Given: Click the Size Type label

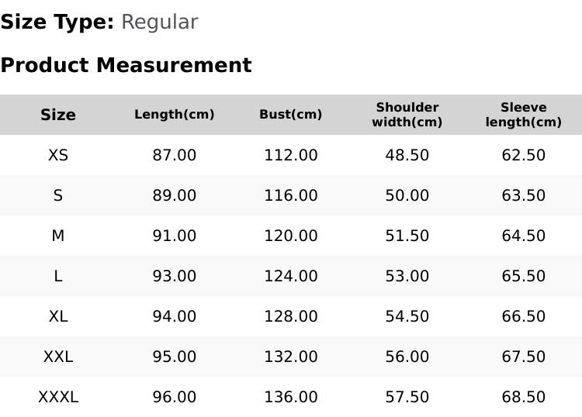Looking at the screenshot, I should pyautogui.click(x=57, y=22).
